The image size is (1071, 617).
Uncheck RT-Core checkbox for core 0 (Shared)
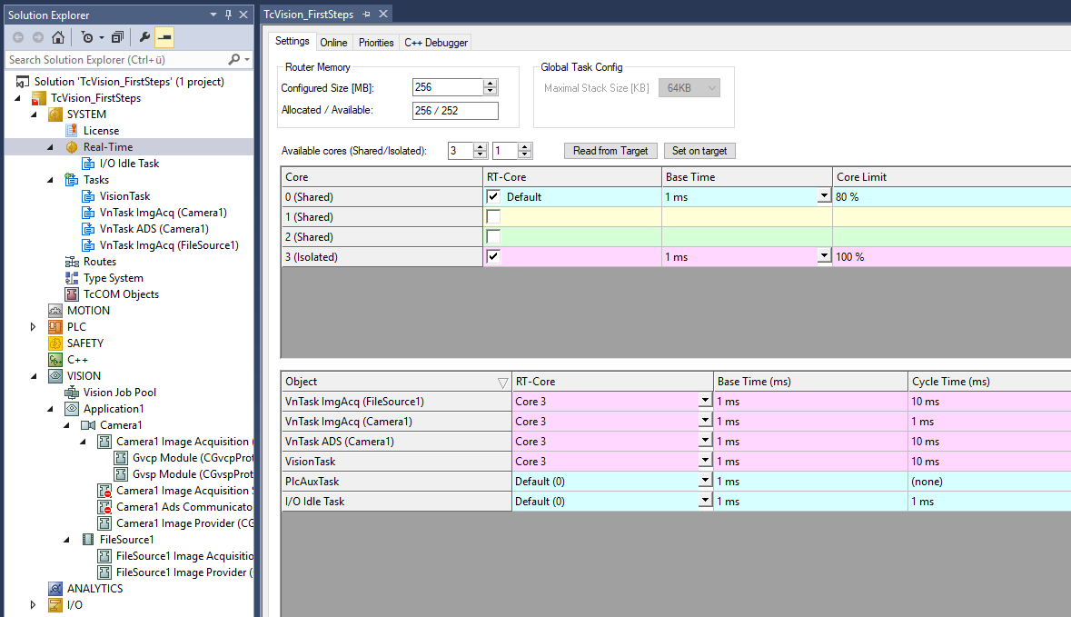click(x=493, y=197)
